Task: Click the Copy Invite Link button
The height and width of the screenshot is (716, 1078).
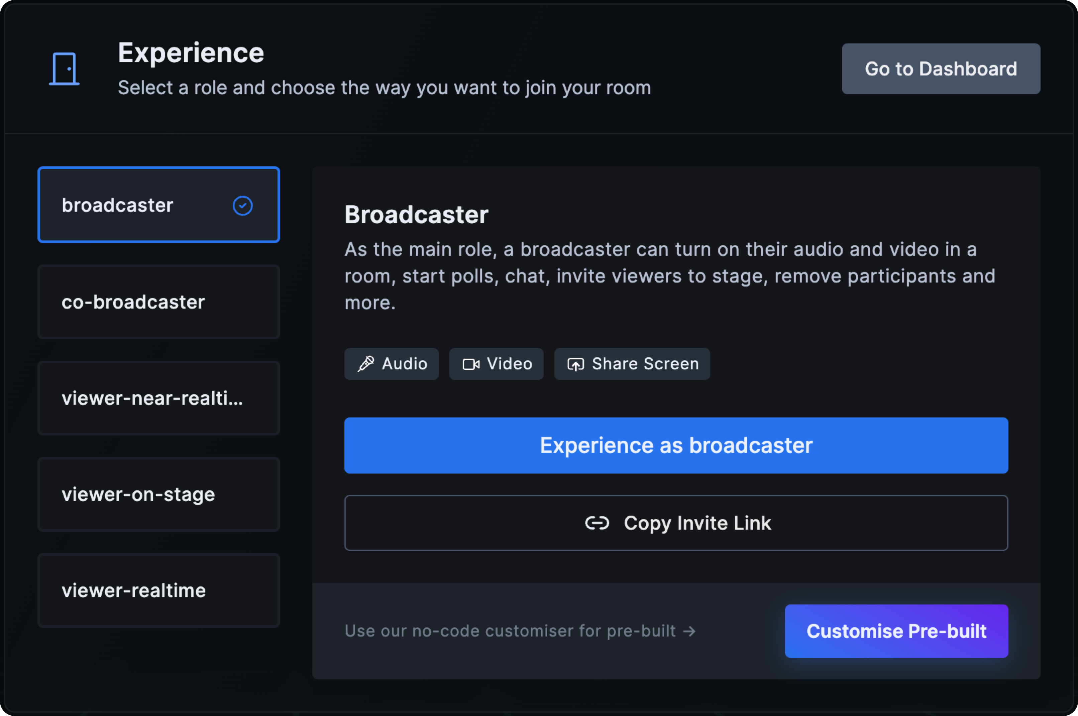Action: [x=677, y=523]
